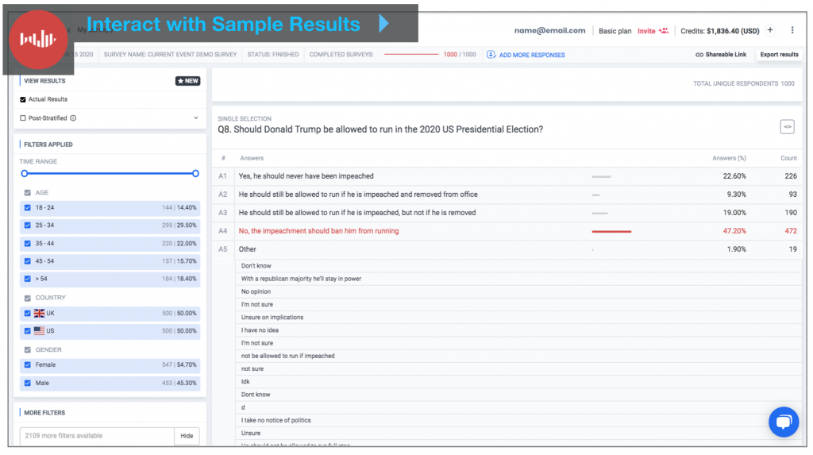Uncheck the 45 - 54 age filter
Screen dimensions: 813x455
(x=28, y=261)
